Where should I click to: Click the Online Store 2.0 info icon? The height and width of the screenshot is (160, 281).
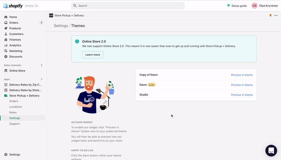click(77, 41)
